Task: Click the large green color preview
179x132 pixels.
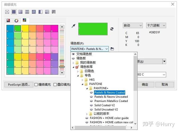Action: point(93,29)
